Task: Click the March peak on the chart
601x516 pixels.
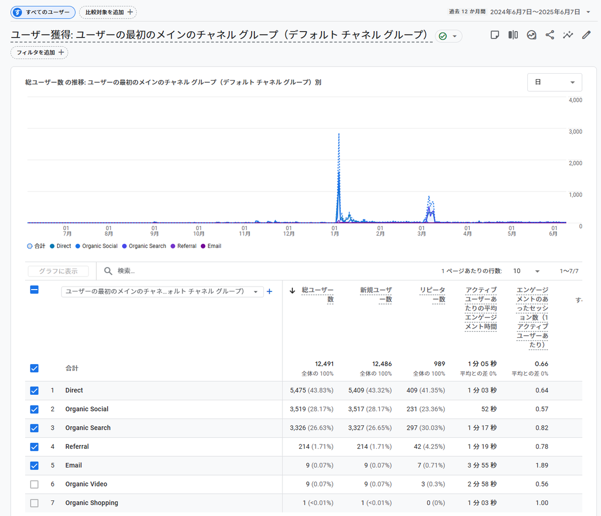Action: click(x=429, y=209)
